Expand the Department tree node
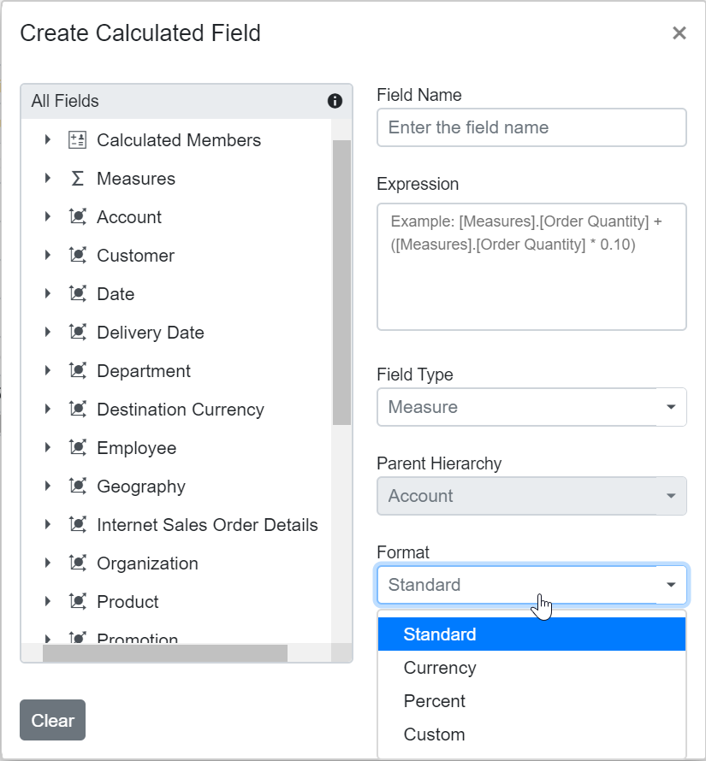This screenshot has width=706, height=761. coord(49,370)
